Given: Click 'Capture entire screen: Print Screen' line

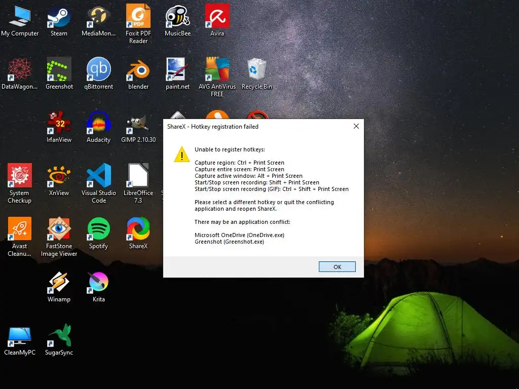Looking at the screenshot, I should (x=239, y=169).
